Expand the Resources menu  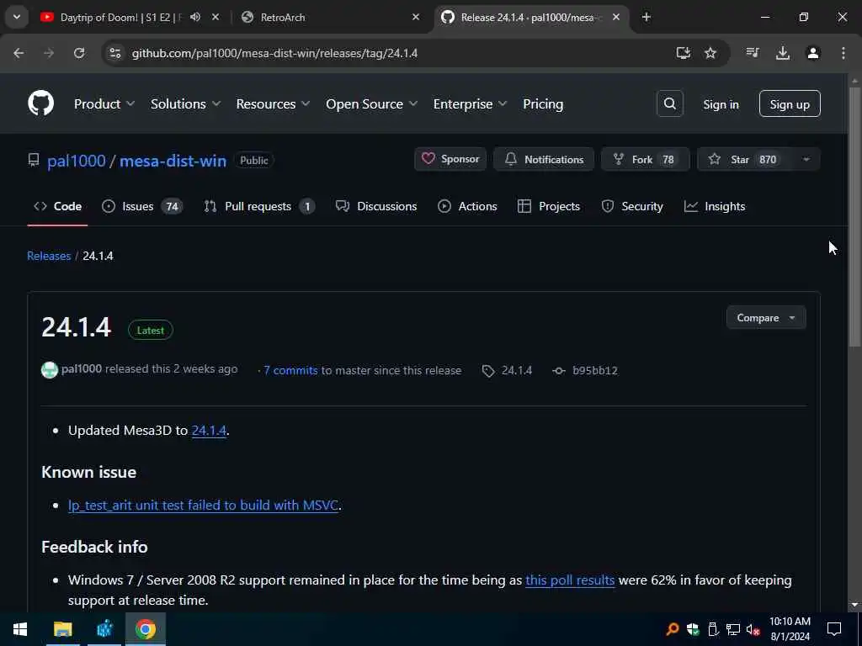(273, 103)
